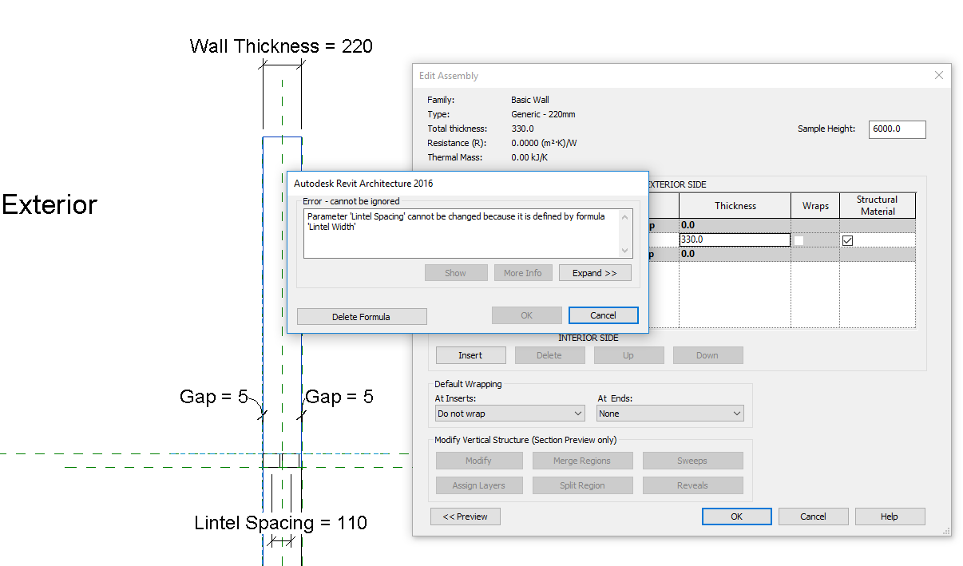Viewport: 963px width, 566px height.
Task: Click the Thickness column header
Action: tap(735, 205)
